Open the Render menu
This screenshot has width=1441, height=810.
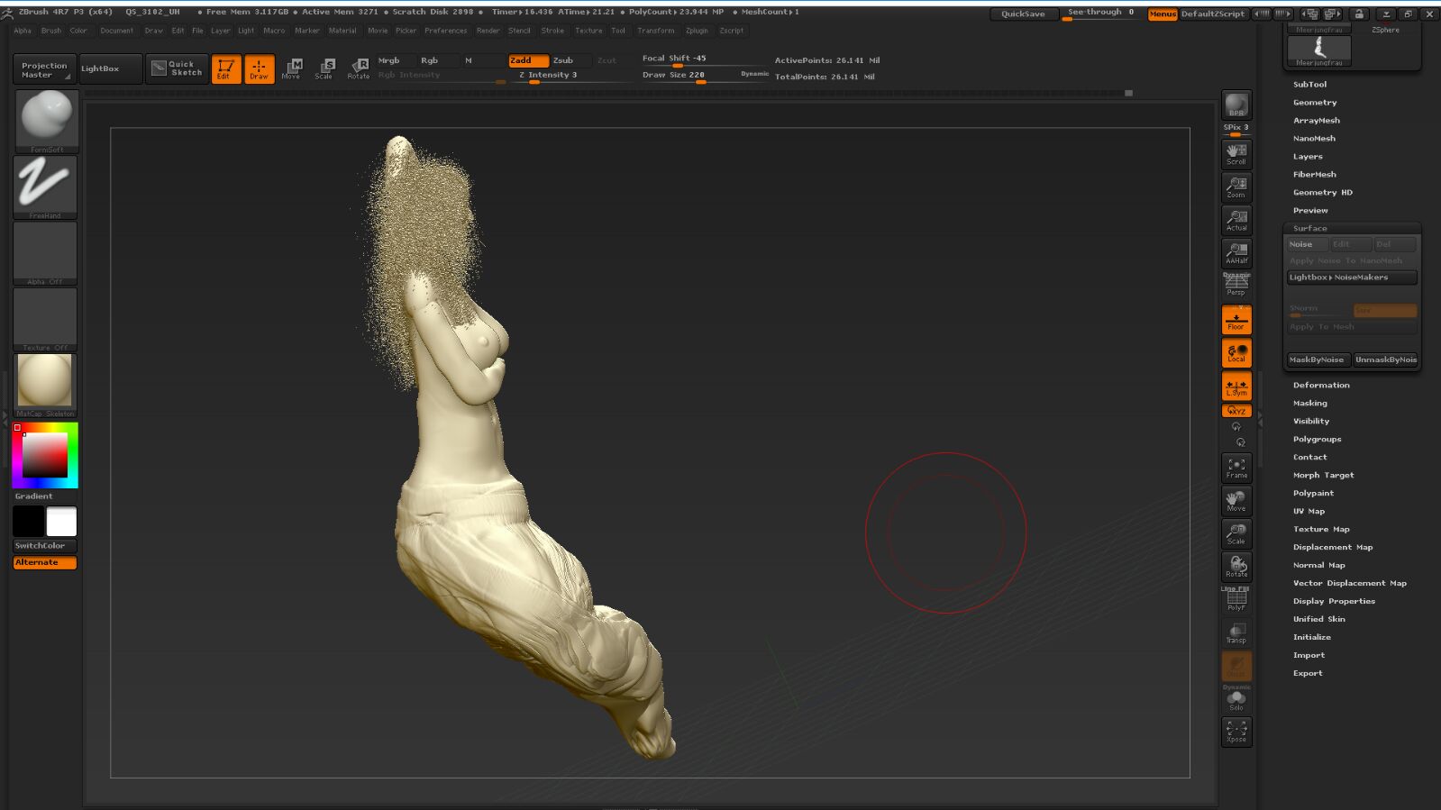[488, 31]
